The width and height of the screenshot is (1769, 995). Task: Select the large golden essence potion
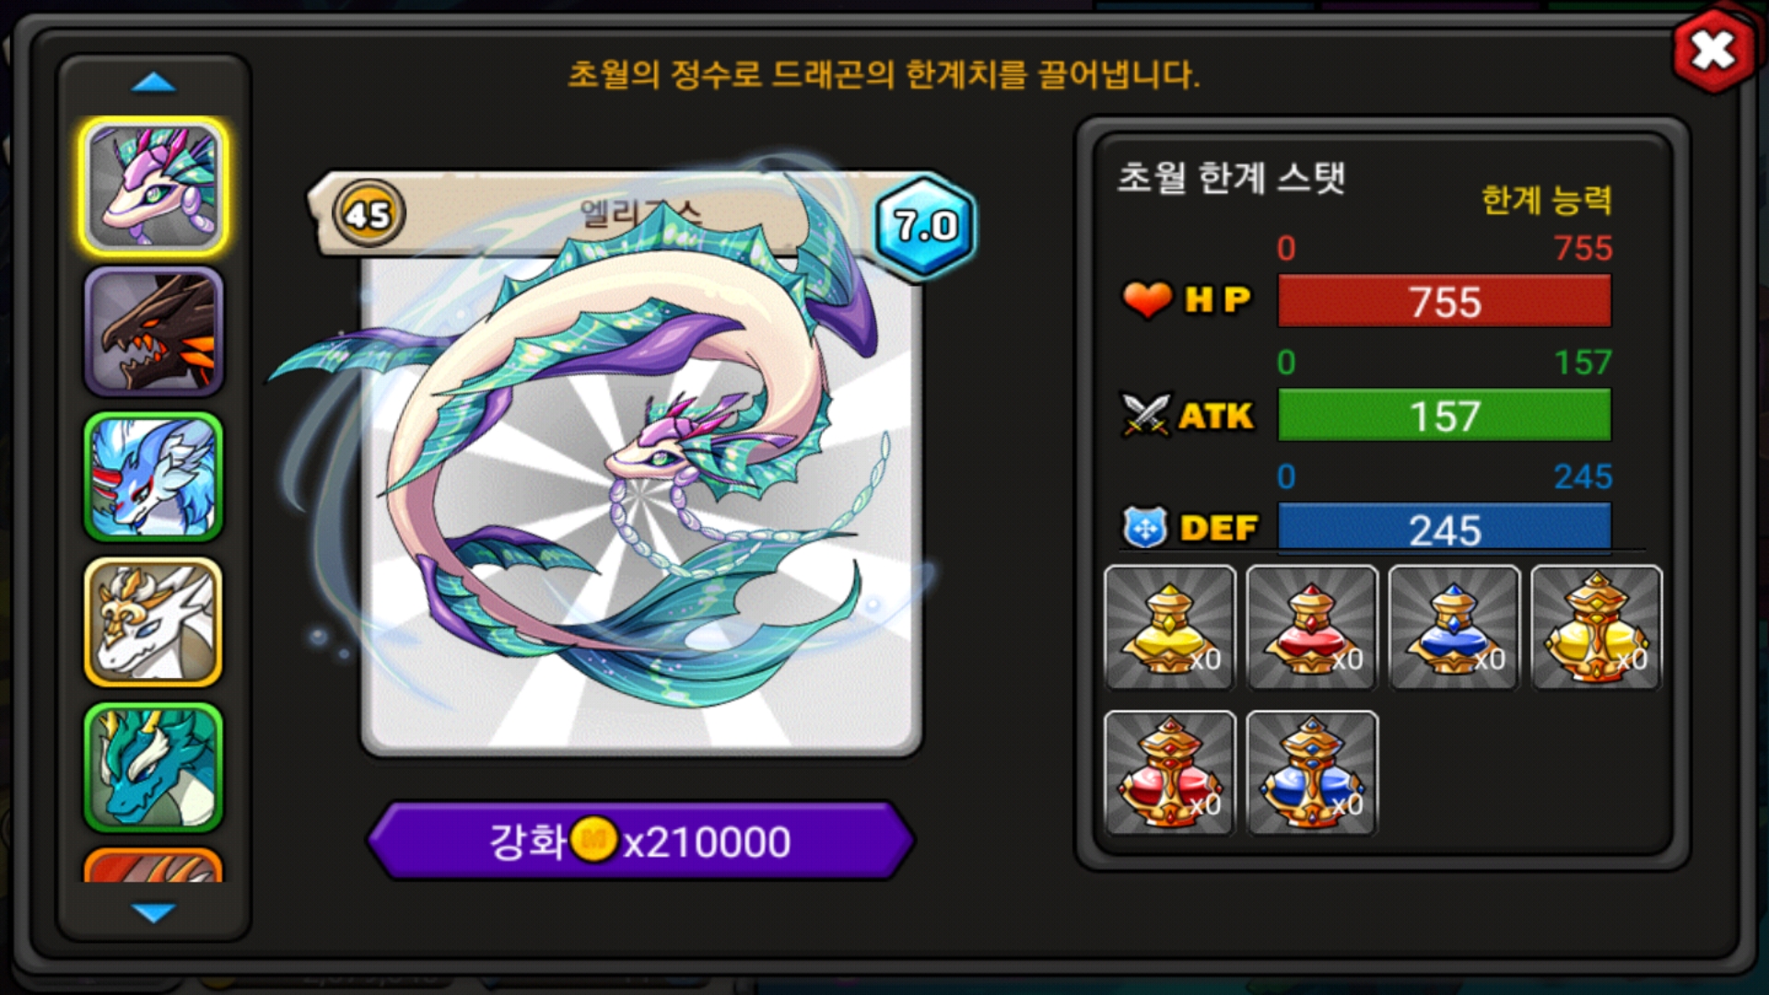pos(1597,628)
